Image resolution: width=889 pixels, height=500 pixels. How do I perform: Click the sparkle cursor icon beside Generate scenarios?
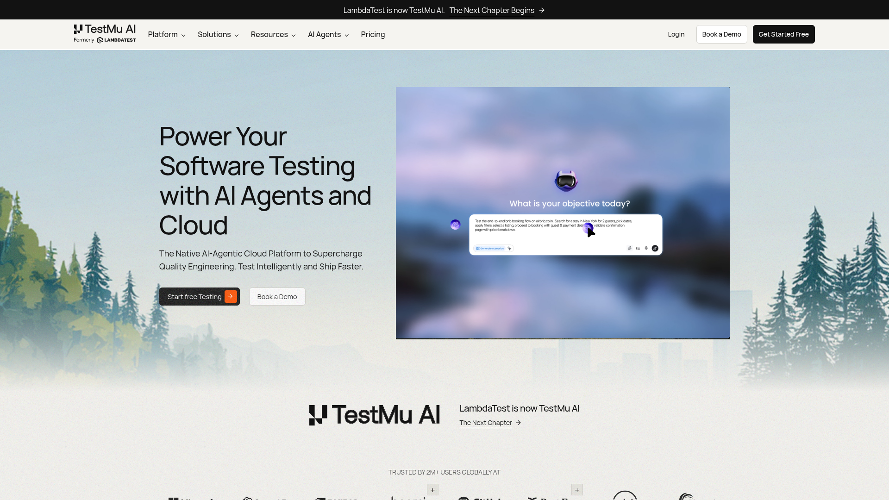pyautogui.click(x=509, y=249)
